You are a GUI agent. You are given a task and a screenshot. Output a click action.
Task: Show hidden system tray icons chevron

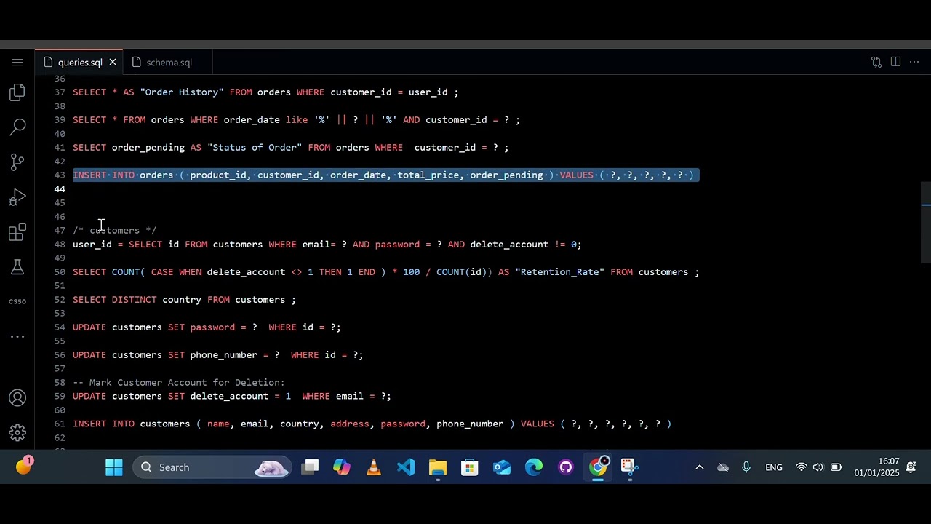(x=700, y=467)
